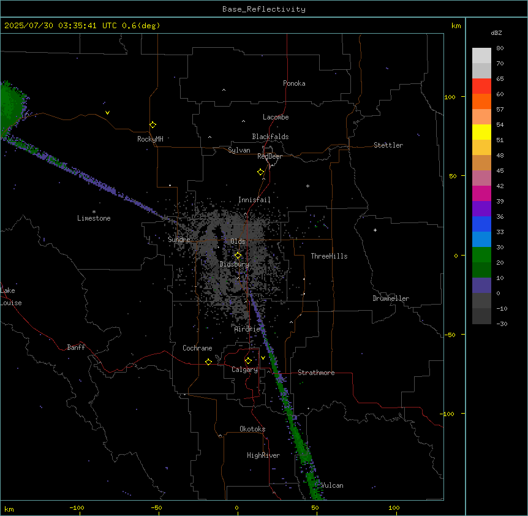Click the white 70-80 dBZ legend swatch
The width and height of the screenshot is (528, 516).
tap(481, 56)
